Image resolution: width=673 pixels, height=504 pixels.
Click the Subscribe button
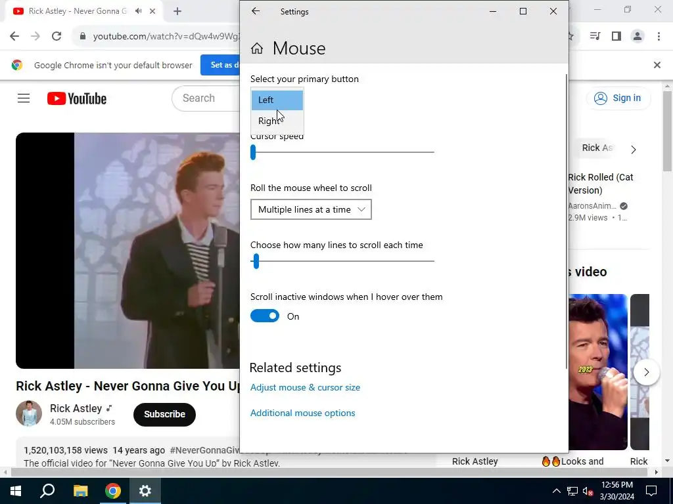click(164, 415)
